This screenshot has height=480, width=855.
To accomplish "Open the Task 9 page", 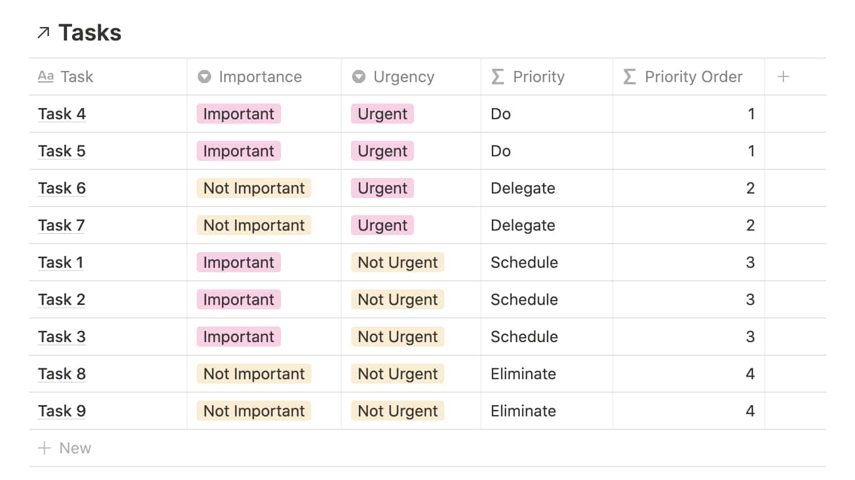I will pos(62,411).
